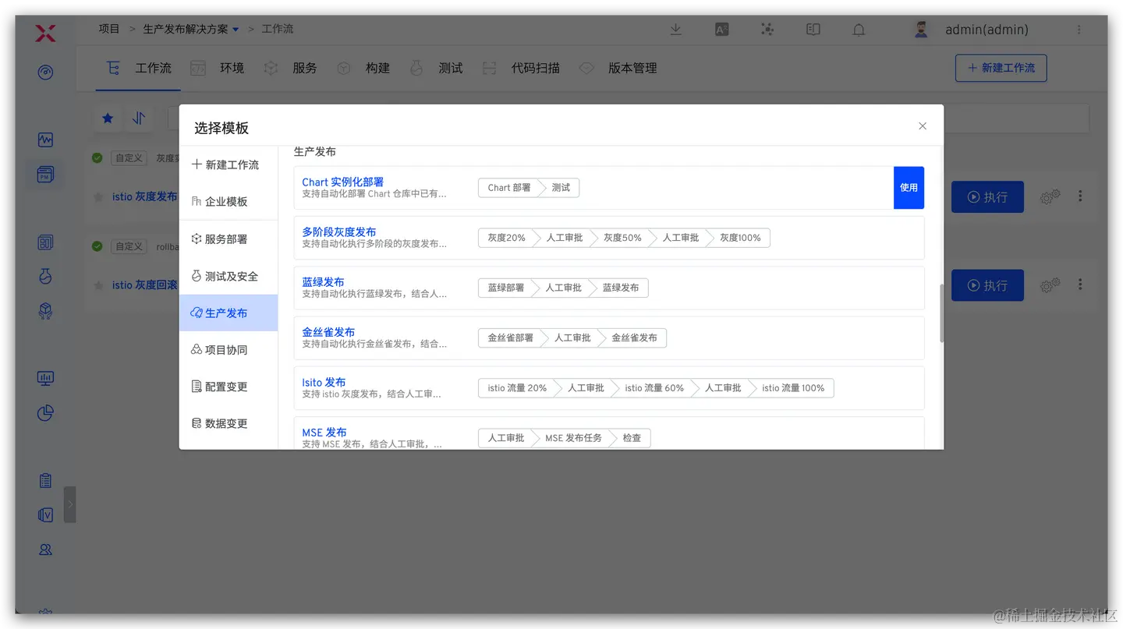This screenshot has height=629, width=1123.
Task: Open the istio 灰度发布 workflow link
Action: (144, 197)
